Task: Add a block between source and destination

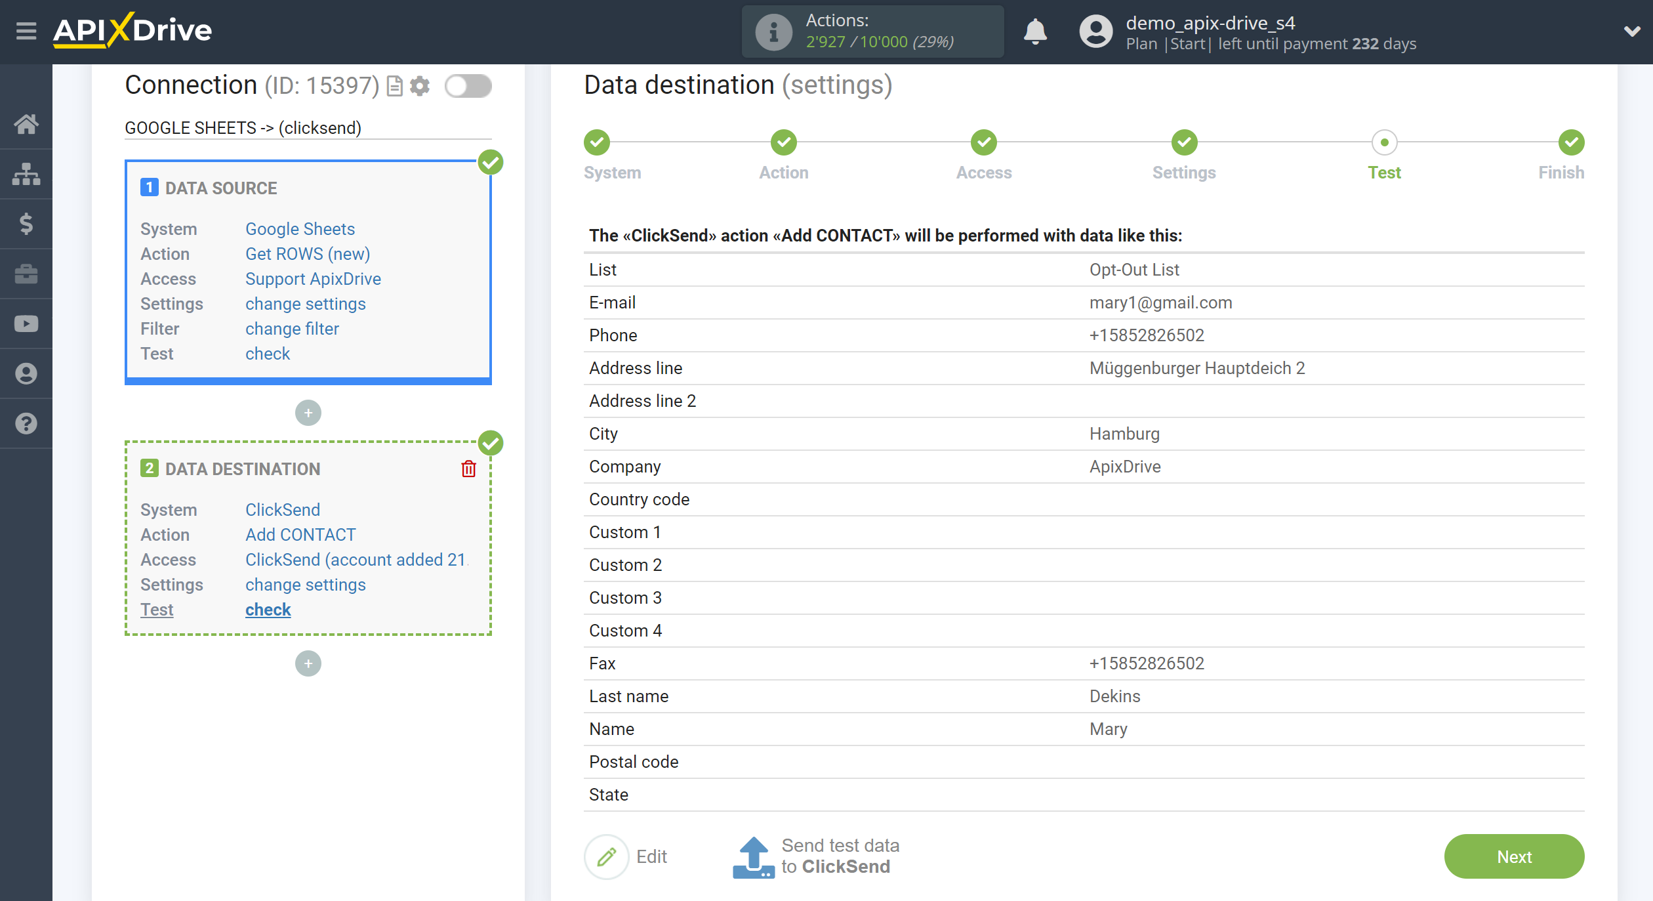Action: (x=308, y=413)
